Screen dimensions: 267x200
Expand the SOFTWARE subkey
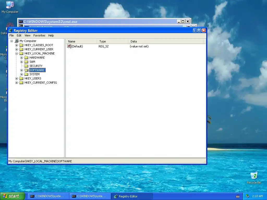21,70
